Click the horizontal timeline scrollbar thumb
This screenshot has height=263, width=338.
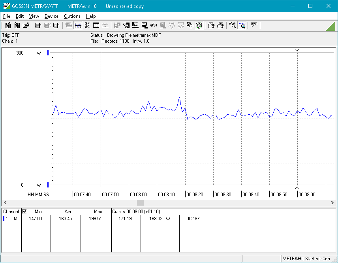[141, 202]
